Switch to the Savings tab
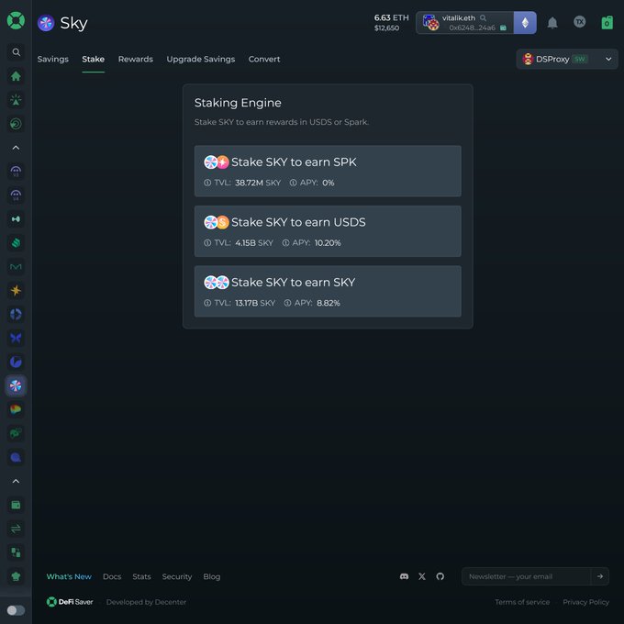Viewport: 624px width, 624px height. (x=53, y=59)
